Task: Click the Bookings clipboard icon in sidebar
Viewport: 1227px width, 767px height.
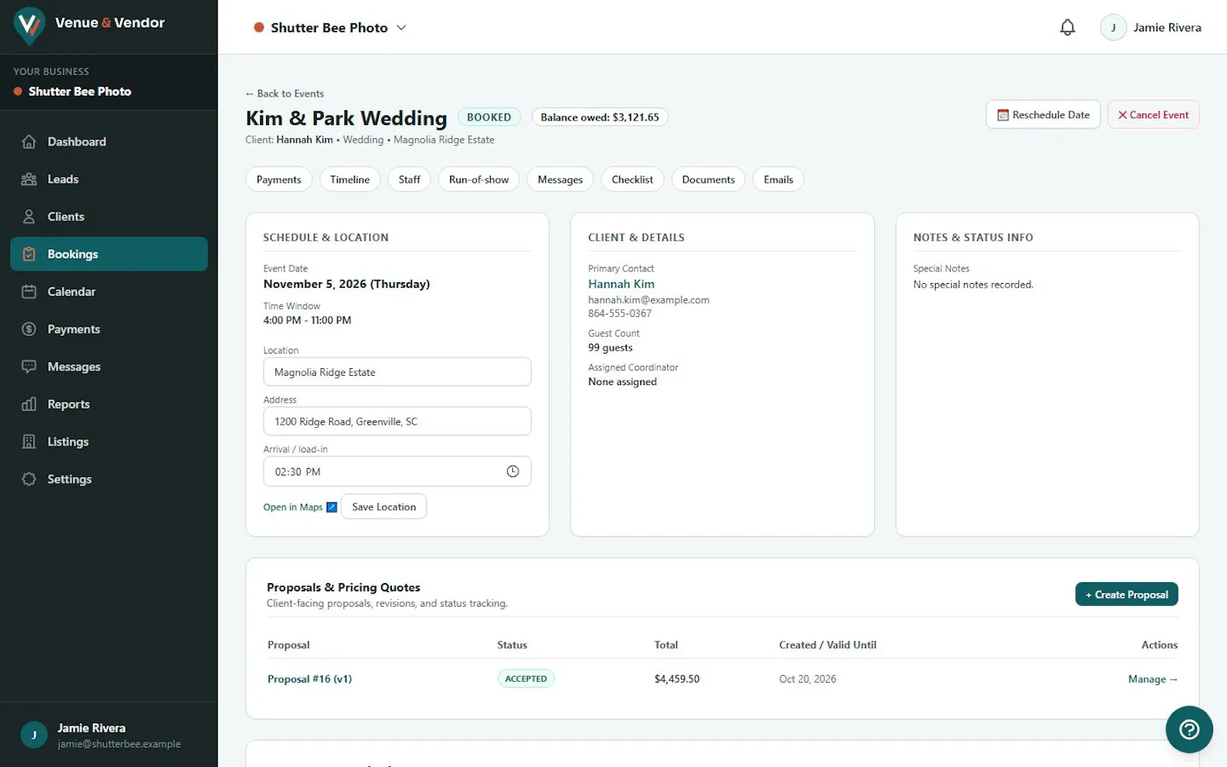Action: pos(29,255)
